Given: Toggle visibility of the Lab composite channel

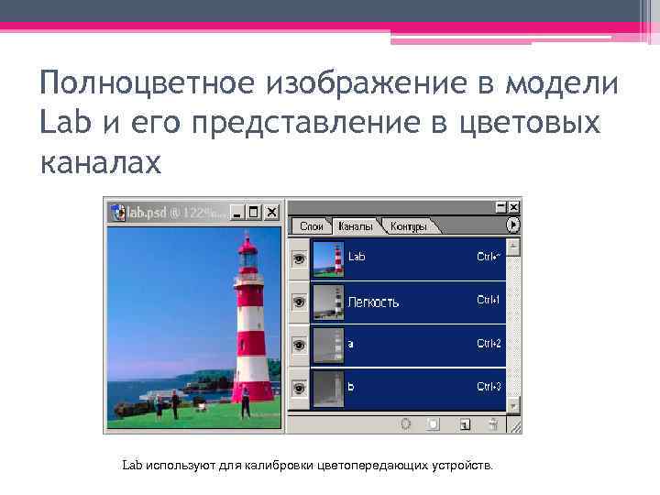Looking at the screenshot, I should click(299, 258).
